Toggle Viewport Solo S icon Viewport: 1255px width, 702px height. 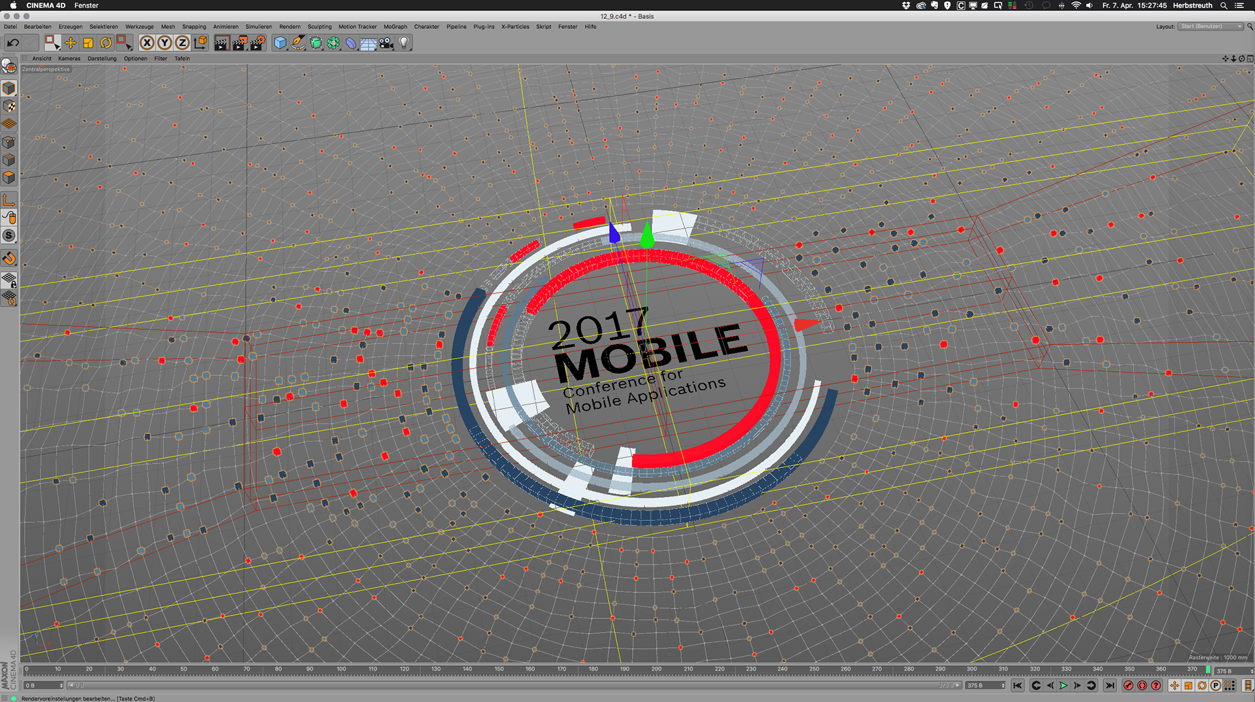(9, 235)
